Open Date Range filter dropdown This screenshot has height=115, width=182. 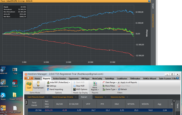click(x=109, y=82)
